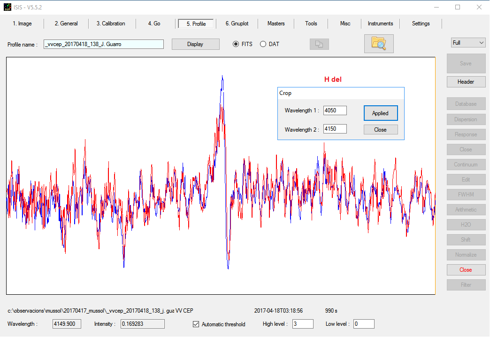Click the Wavelength 1 input field
The width and height of the screenshot is (490, 338).
pyautogui.click(x=335, y=110)
